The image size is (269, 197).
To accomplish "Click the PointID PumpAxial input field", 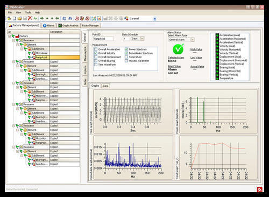I will pos(103,39).
